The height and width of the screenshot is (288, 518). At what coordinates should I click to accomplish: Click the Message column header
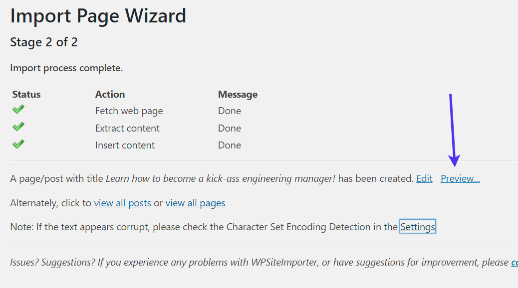pyautogui.click(x=238, y=94)
